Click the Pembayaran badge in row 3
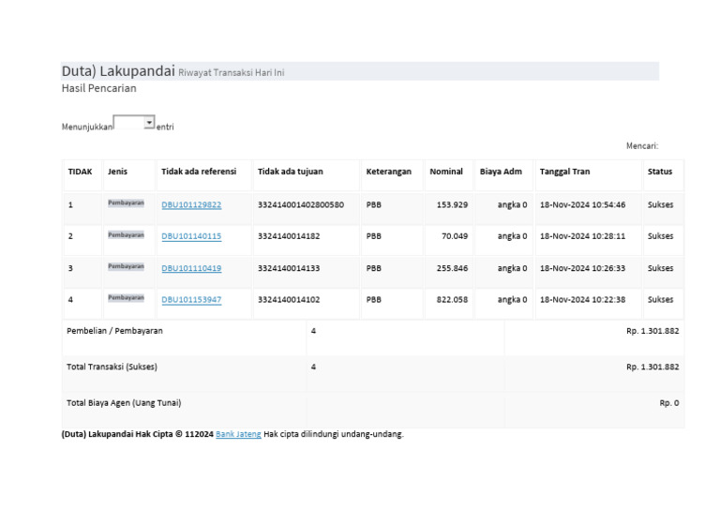Image resolution: width=720 pixels, height=510 pixels. pos(126,267)
